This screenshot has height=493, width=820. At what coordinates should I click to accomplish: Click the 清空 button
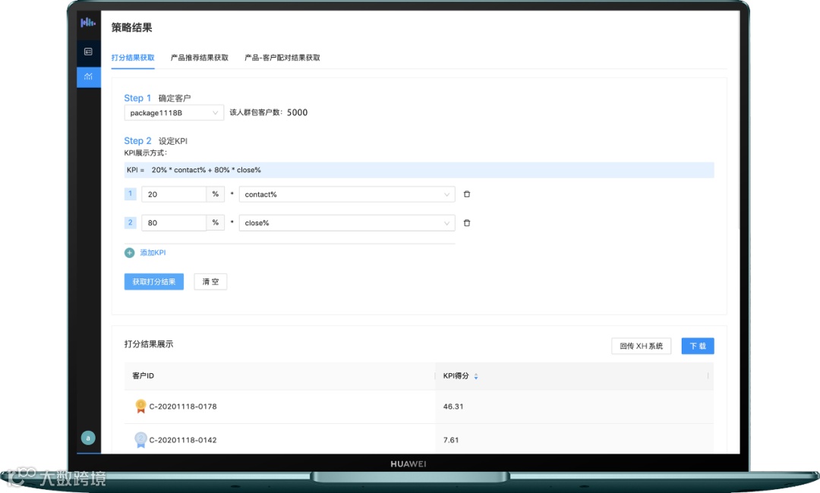[x=210, y=281]
